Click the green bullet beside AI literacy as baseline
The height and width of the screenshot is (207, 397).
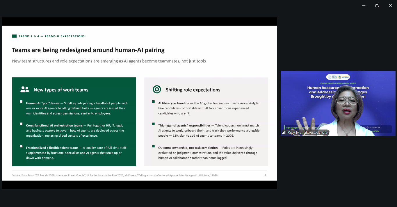[153, 101]
